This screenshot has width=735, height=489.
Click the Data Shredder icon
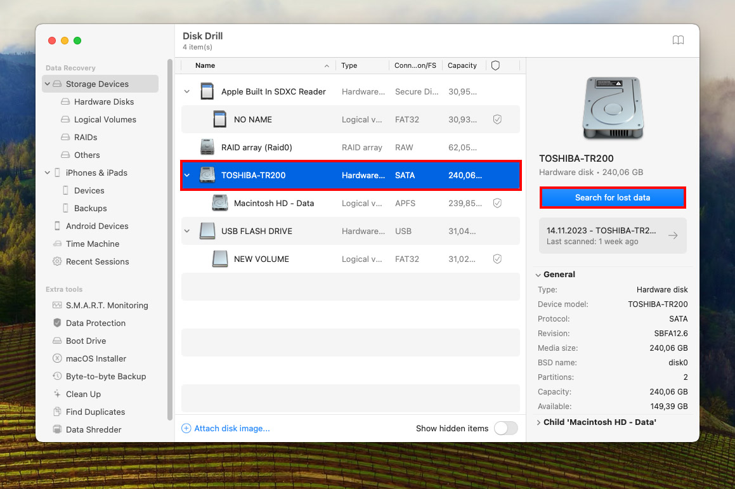coord(57,430)
